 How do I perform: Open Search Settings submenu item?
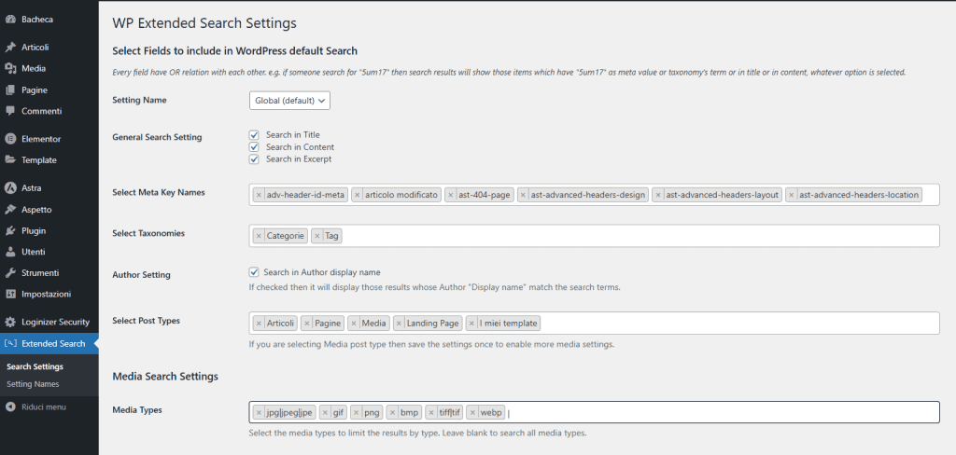tap(35, 366)
